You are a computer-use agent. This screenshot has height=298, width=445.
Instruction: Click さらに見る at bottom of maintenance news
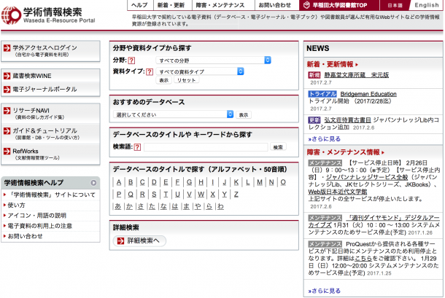(325, 291)
